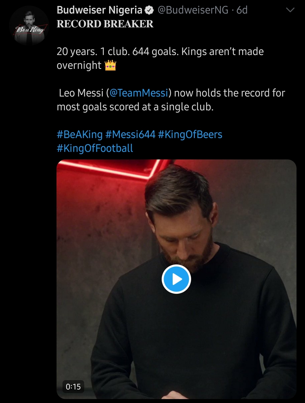The image size is (305, 403).
Task: Play the Messi video
Action: (x=176, y=279)
